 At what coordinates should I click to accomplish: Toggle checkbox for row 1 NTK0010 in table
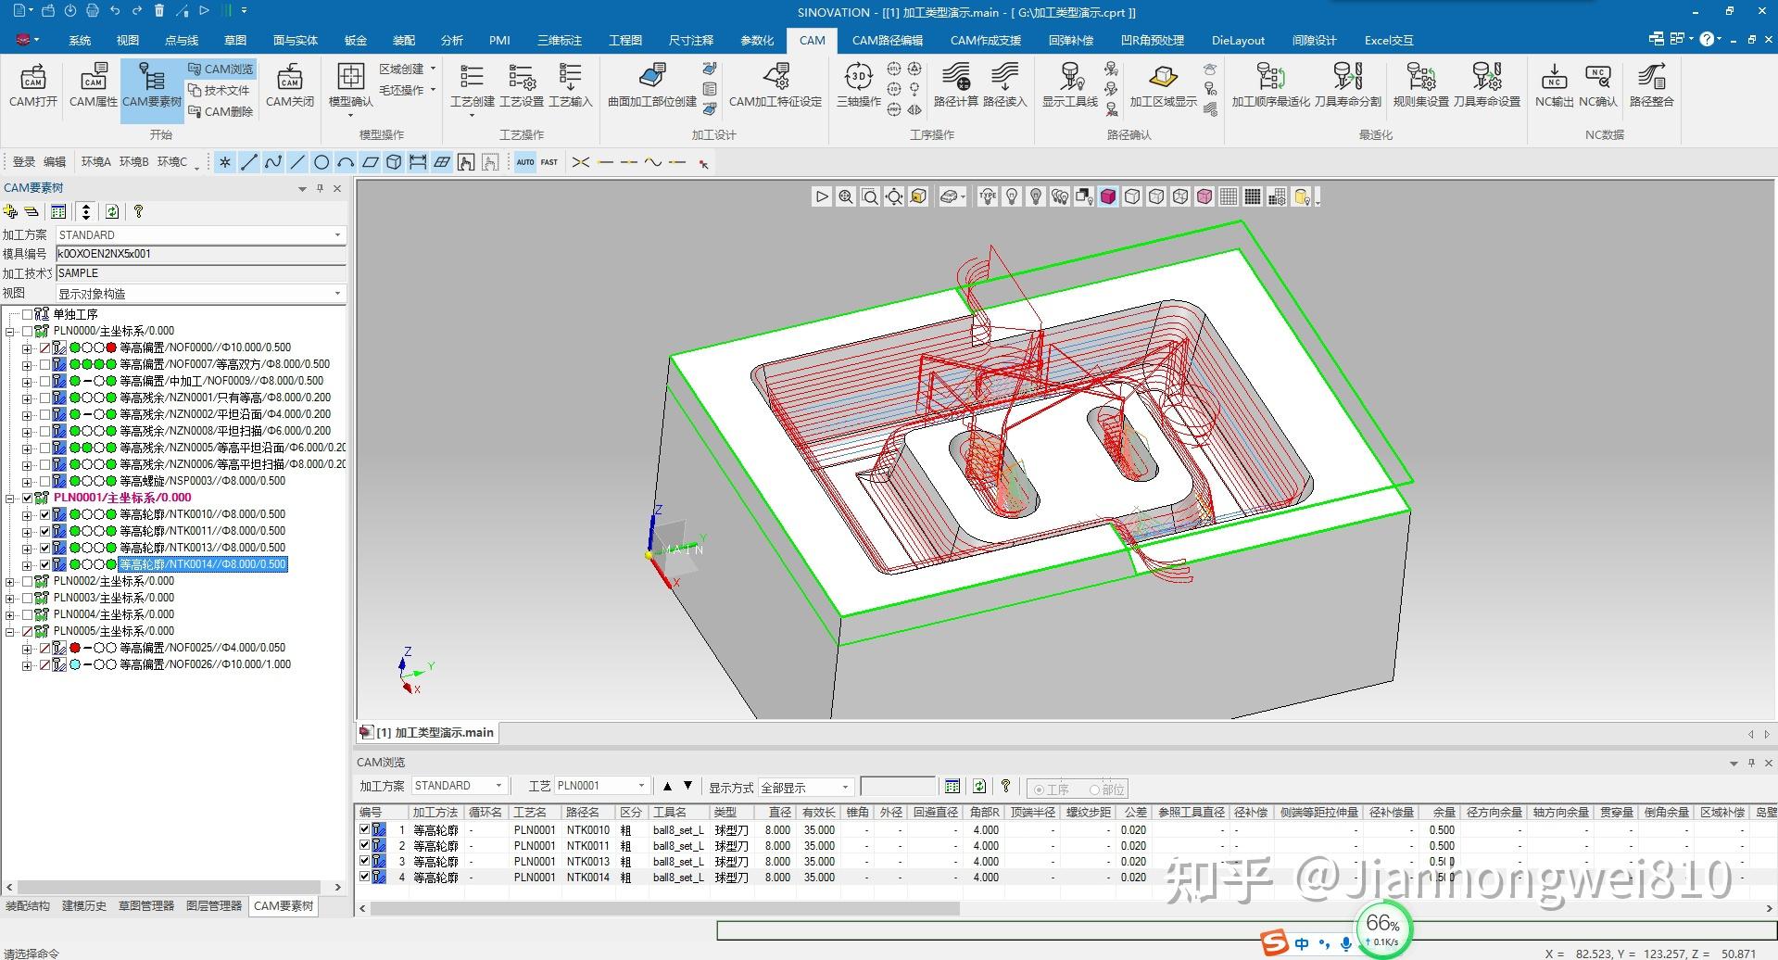click(364, 830)
